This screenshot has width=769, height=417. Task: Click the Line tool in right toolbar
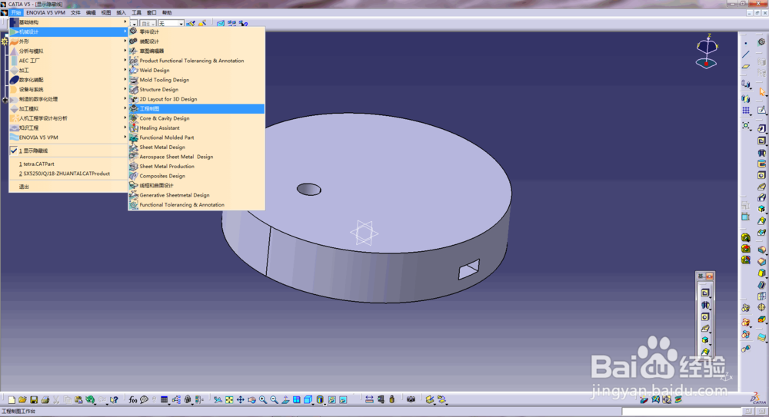point(745,55)
